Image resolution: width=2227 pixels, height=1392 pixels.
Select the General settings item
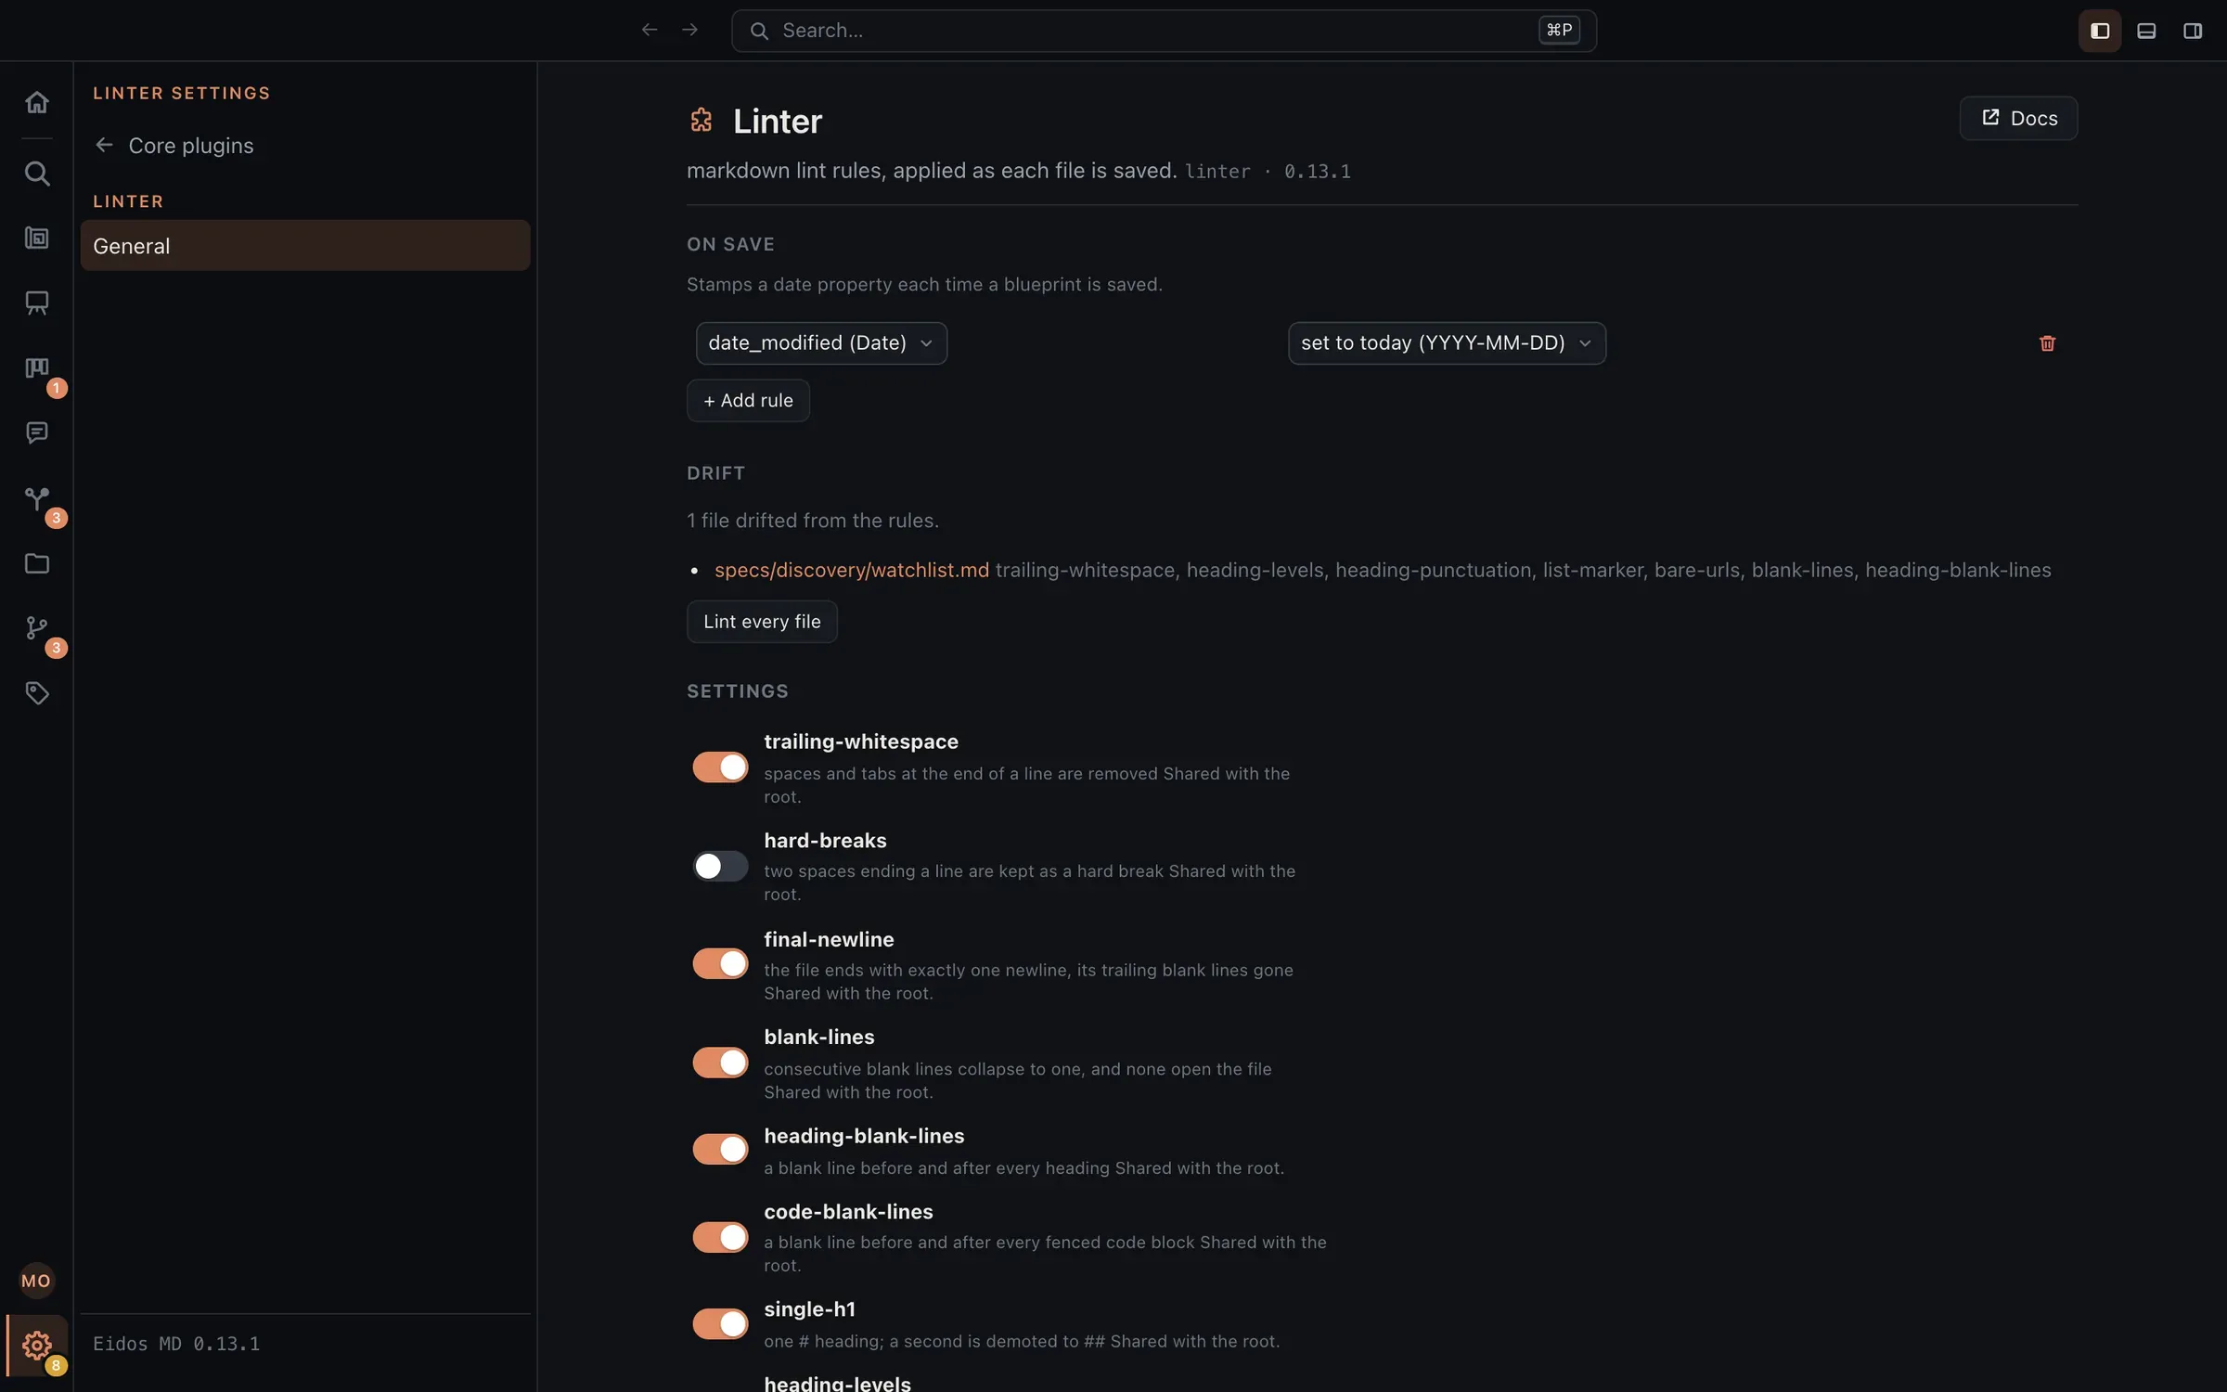305,246
